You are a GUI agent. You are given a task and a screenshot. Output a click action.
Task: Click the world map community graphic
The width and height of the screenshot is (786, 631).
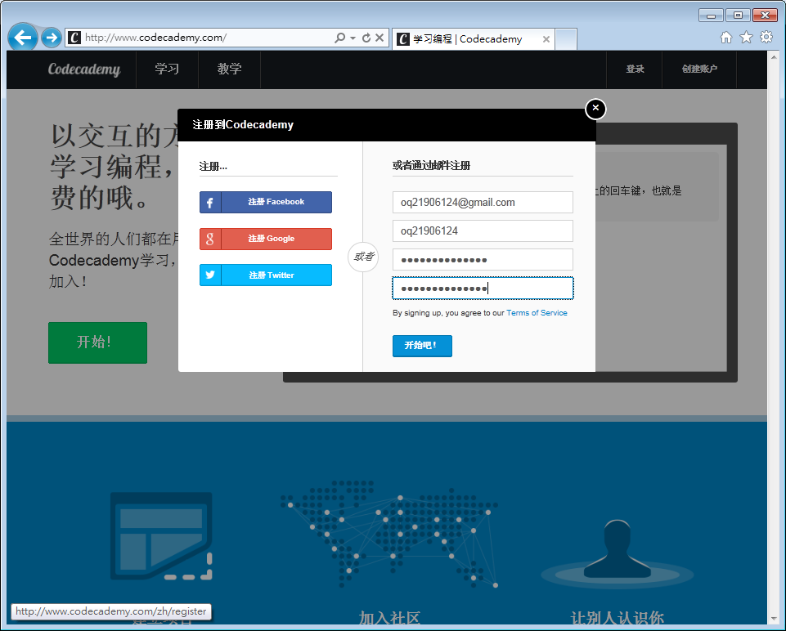click(x=389, y=534)
